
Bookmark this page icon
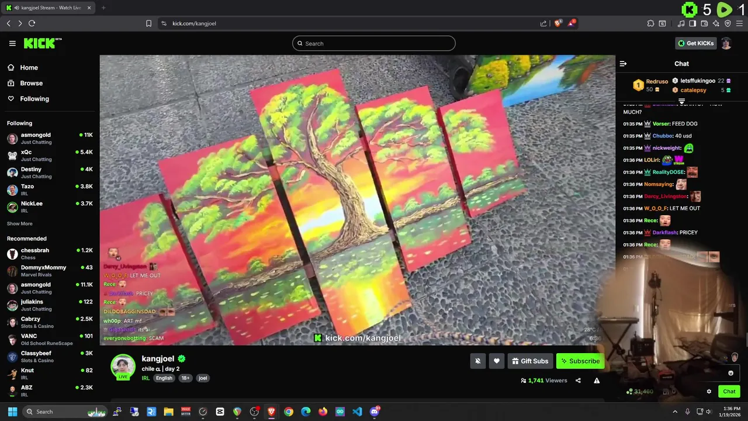click(148, 23)
